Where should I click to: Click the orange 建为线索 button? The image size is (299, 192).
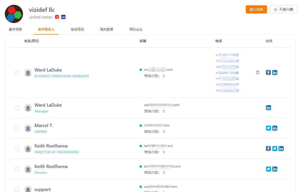click(256, 9)
